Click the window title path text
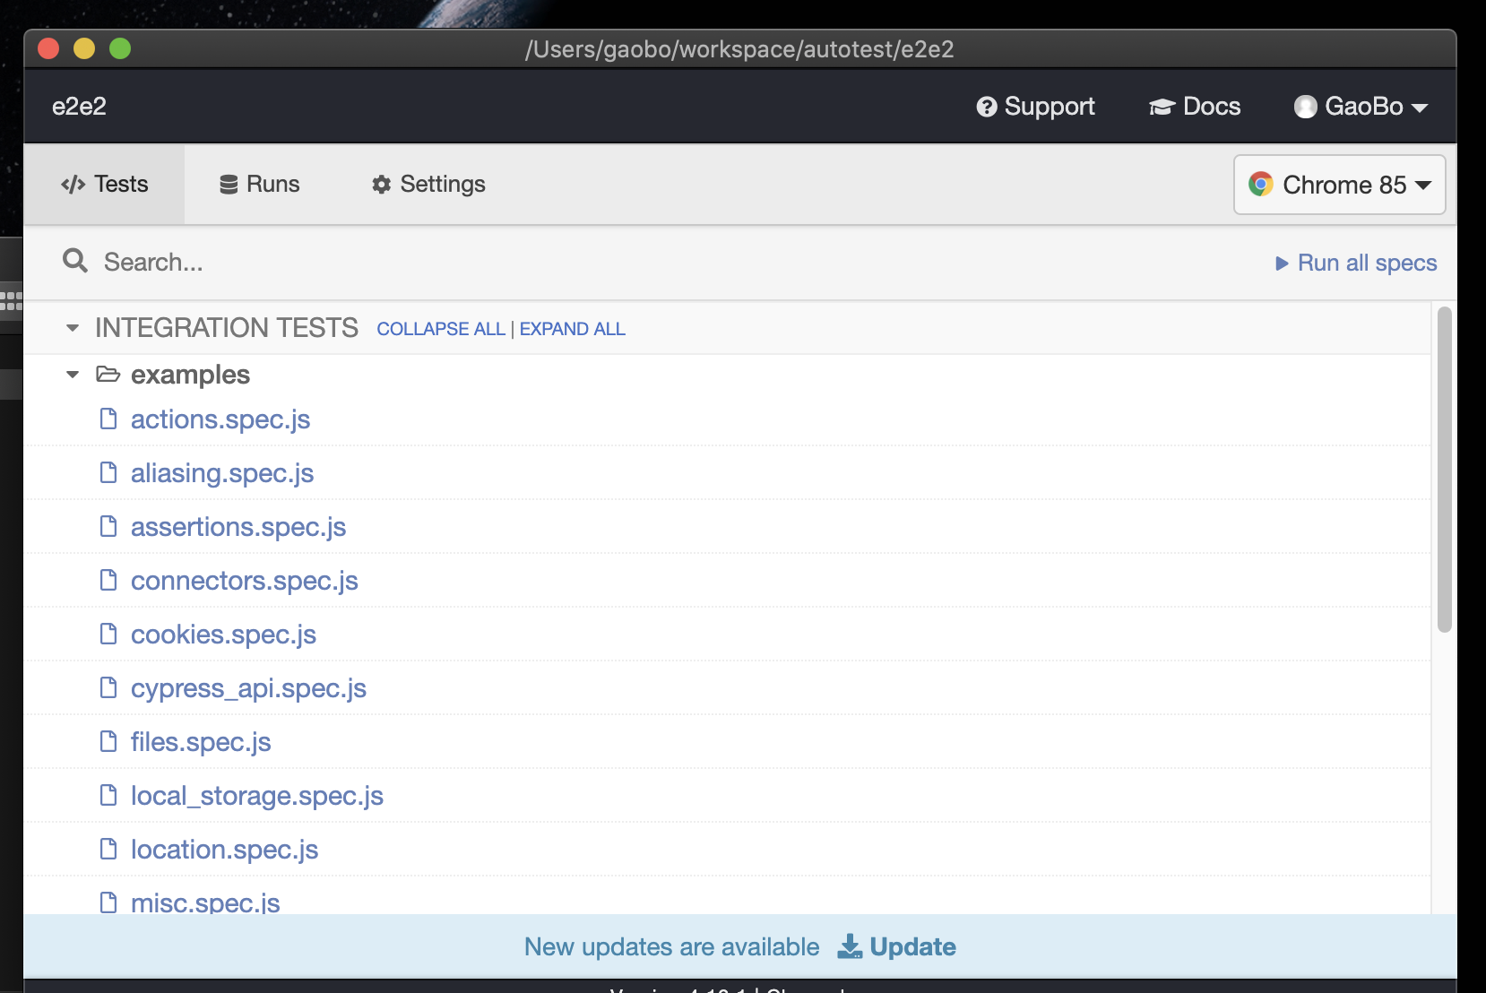Screen dimensions: 1486x993 pos(739,48)
